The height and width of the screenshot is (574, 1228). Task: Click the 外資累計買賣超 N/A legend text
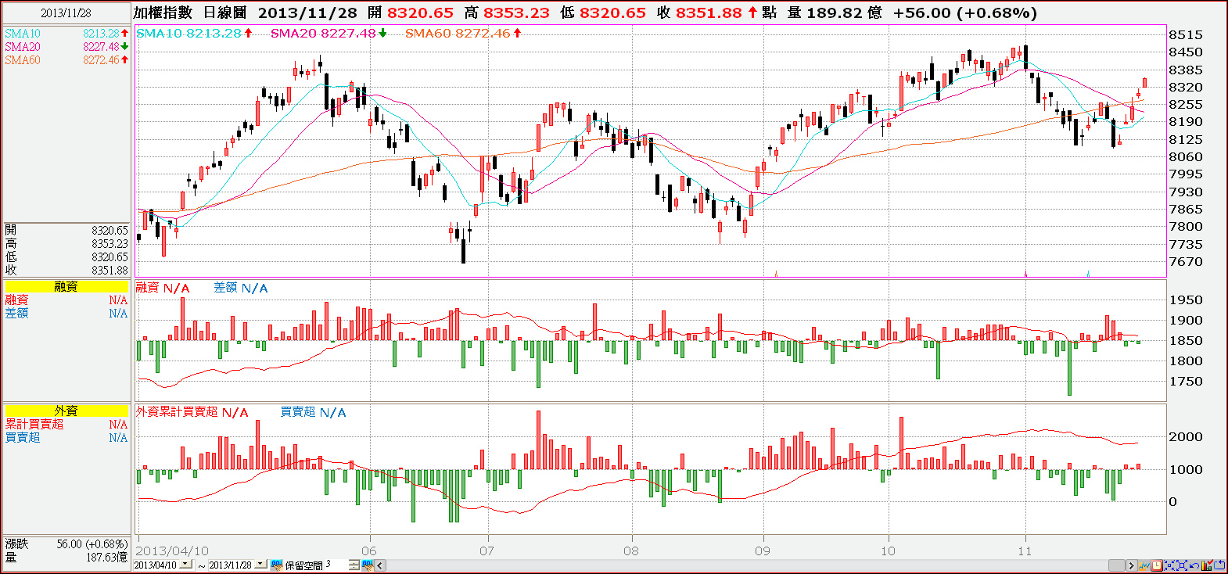click(x=192, y=412)
